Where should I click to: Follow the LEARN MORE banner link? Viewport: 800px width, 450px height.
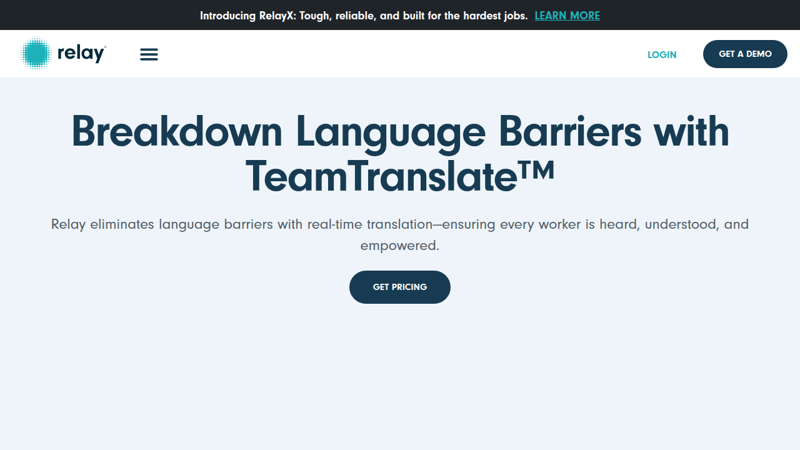567,16
